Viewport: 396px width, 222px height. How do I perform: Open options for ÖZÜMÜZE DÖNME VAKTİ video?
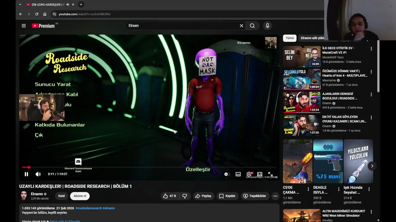point(371,72)
